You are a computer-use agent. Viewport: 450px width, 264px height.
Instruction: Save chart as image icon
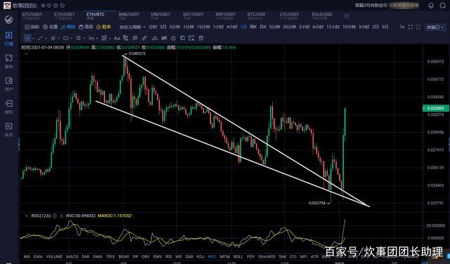191,38
